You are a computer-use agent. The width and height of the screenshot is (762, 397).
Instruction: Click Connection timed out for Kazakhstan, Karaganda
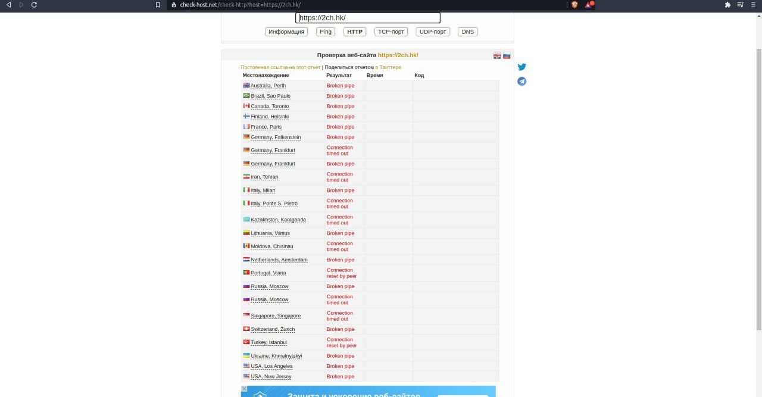coord(340,220)
